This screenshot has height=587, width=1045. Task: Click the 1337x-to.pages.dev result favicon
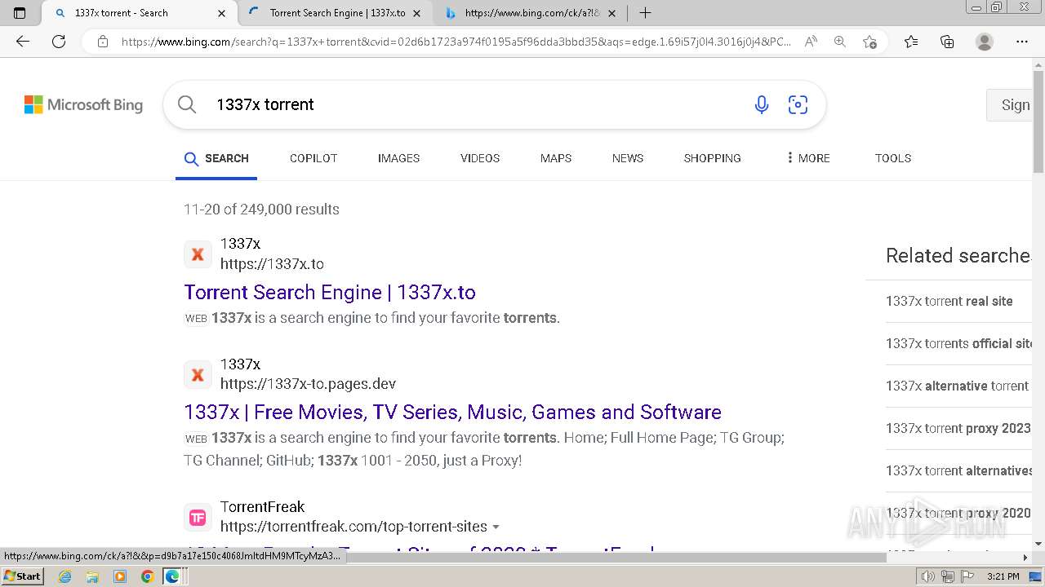(198, 374)
